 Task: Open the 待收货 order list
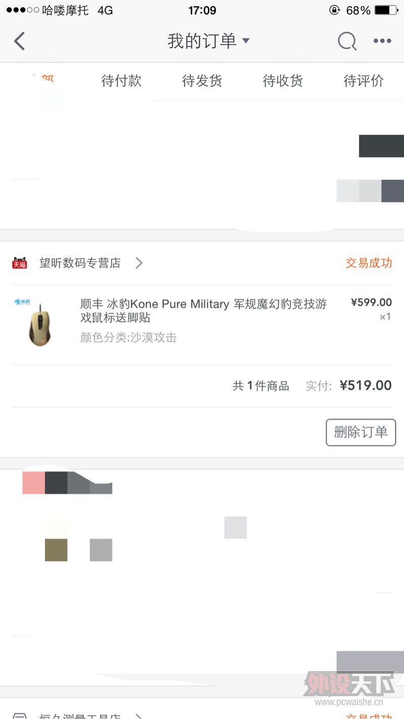click(283, 81)
